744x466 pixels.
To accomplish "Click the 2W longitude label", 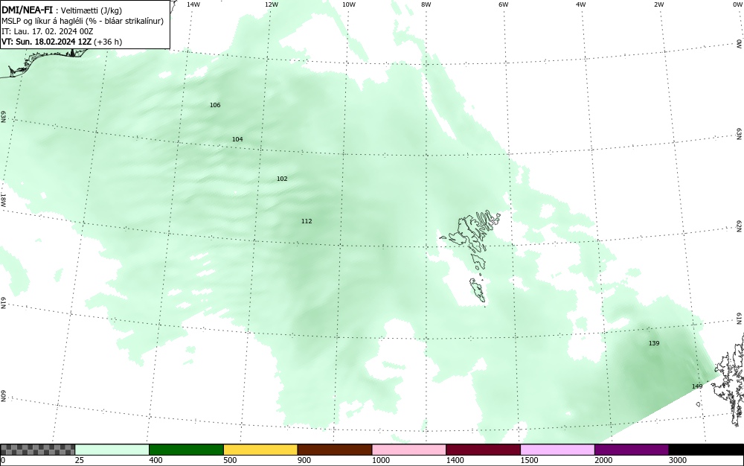I will coord(658,4).
